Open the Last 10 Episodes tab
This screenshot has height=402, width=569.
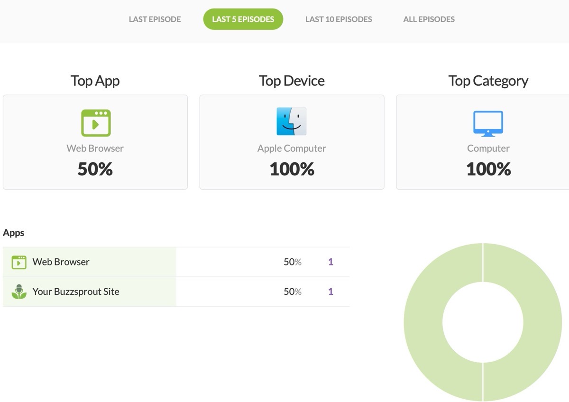click(x=339, y=19)
